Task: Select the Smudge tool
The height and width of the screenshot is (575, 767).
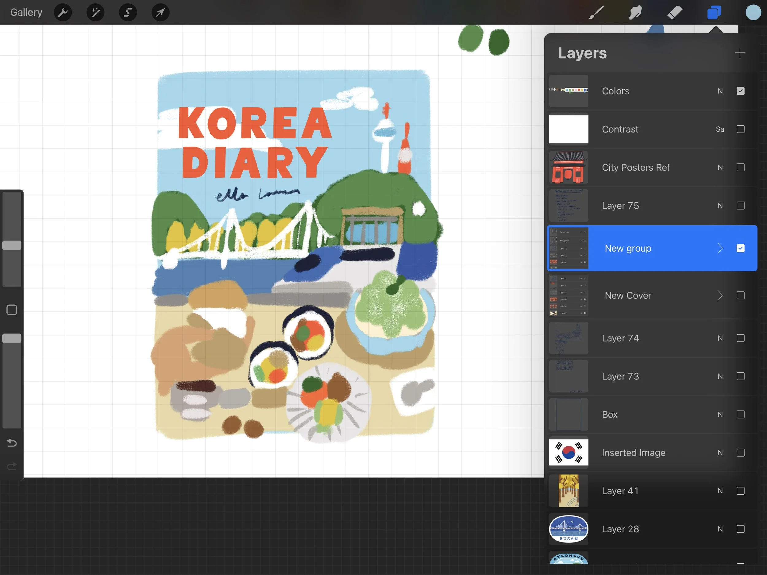Action: (x=635, y=13)
